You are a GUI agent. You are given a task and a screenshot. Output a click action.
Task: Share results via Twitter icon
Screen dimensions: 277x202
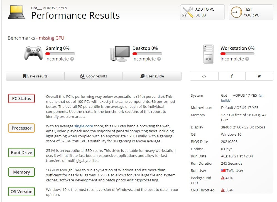[x=259, y=76]
